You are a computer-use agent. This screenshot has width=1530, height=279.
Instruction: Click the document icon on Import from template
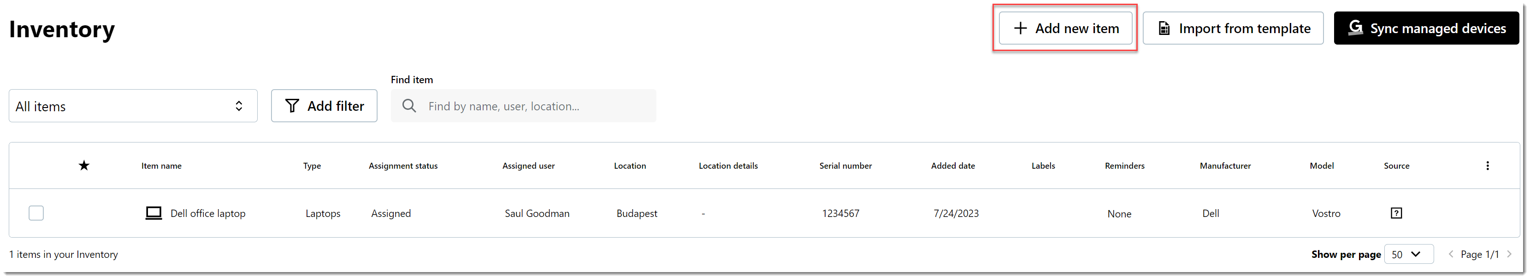(1165, 28)
